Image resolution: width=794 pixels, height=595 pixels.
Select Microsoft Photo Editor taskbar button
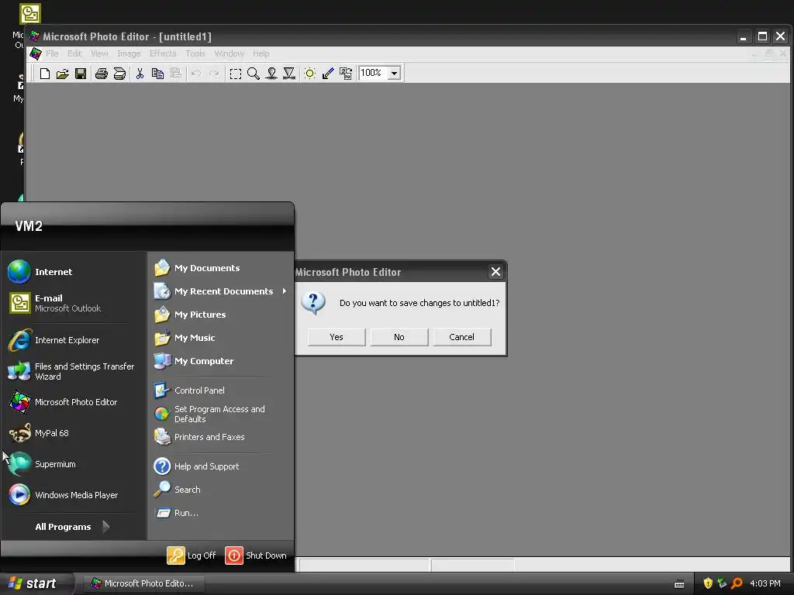pyautogui.click(x=143, y=583)
